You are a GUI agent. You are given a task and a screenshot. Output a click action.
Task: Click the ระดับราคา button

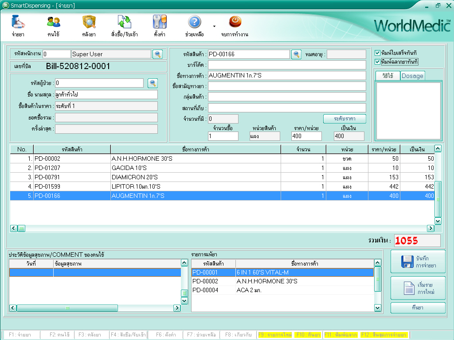coord(344,119)
